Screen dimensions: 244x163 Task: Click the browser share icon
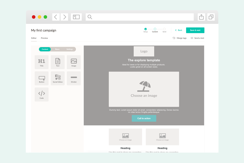point(201,17)
